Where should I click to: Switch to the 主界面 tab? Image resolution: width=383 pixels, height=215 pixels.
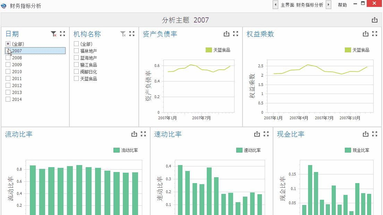(x=287, y=5)
